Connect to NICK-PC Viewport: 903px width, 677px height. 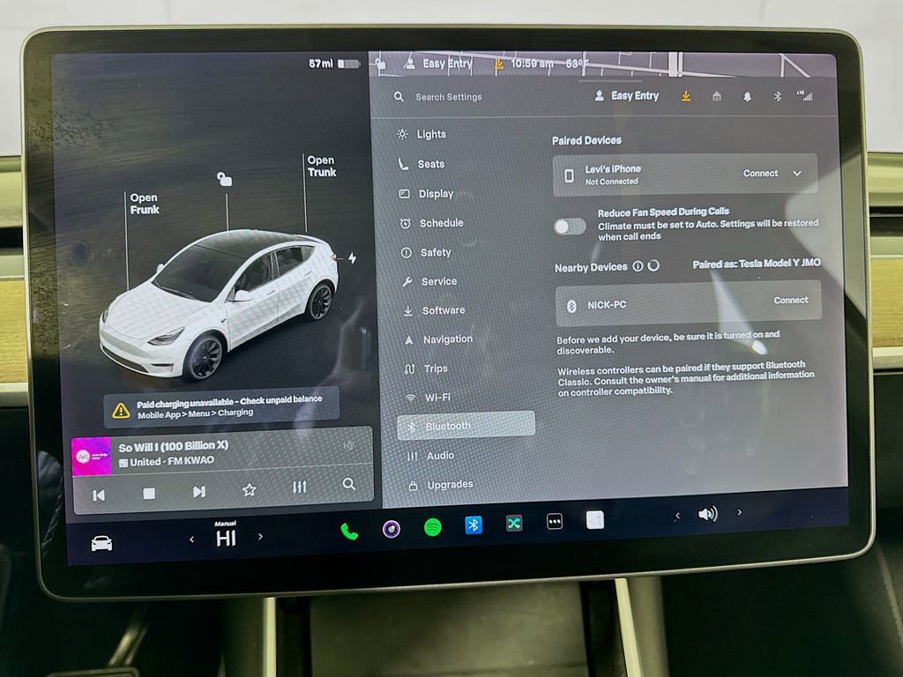click(789, 300)
